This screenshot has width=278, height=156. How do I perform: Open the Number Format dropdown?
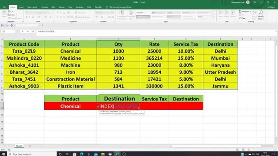point(113,13)
